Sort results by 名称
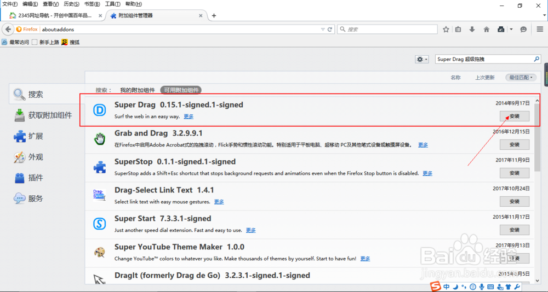Image resolution: width=548 pixels, height=292 pixels. [x=455, y=78]
